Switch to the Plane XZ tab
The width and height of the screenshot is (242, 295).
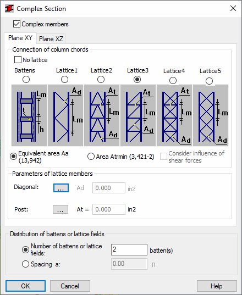[51, 39]
